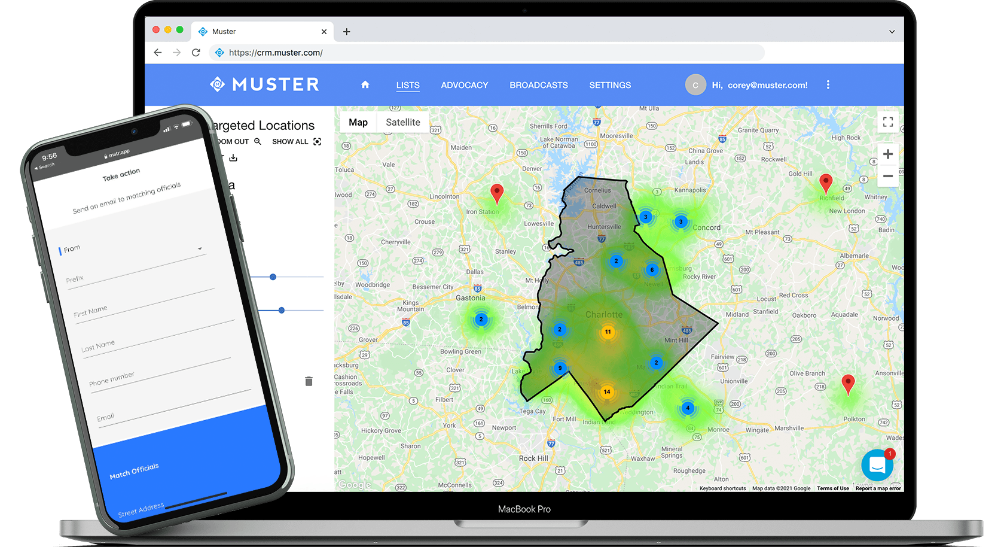Click Report a map error link
The width and height of the screenshot is (1004, 559).
(878, 488)
